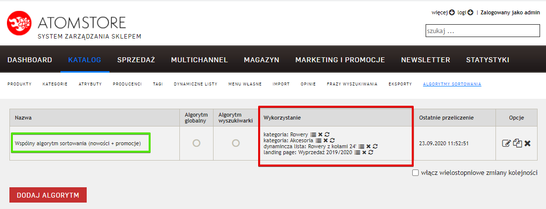546x209 pixels.
Task: Click refresh icon for Rowery z kołami 24'
Action: click(376, 146)
